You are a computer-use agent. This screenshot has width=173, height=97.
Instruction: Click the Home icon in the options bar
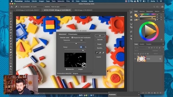pos(12,7)
